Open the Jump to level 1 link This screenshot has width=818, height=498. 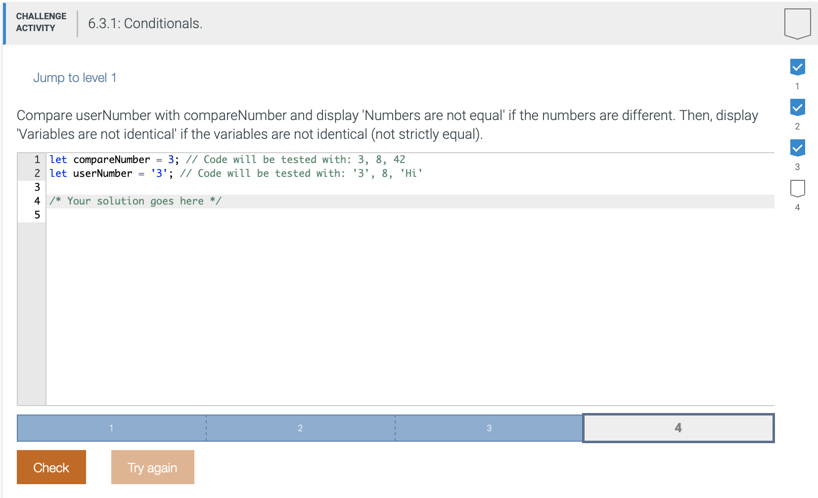click(75, 78)
